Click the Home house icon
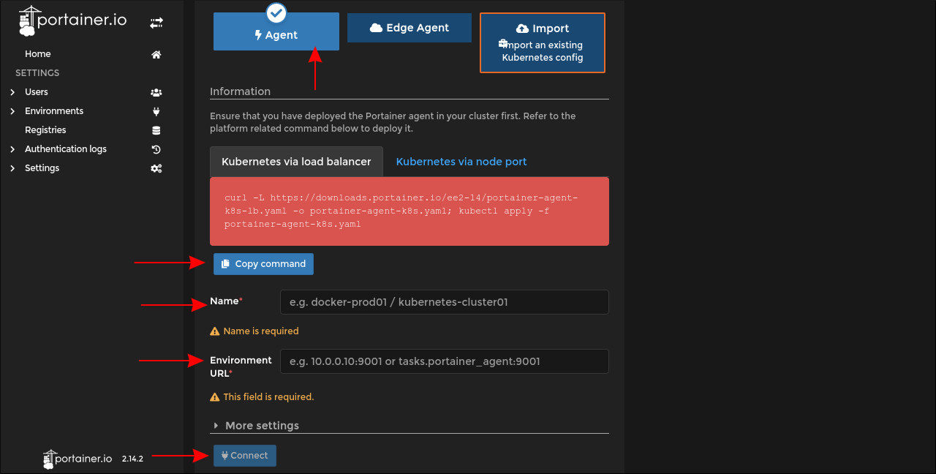 [x=156, y=54]
